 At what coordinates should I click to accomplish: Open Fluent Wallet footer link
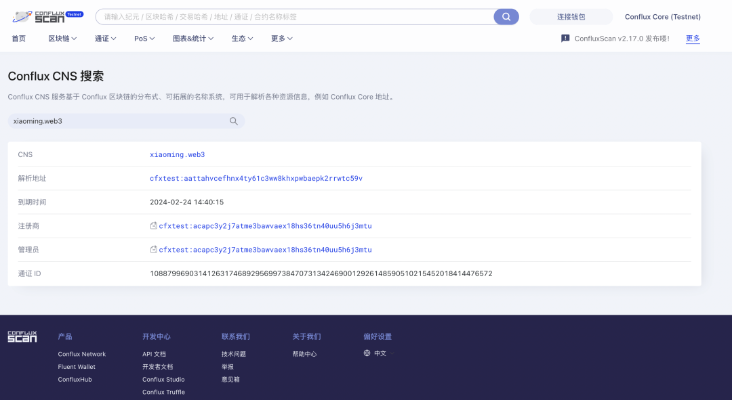77,366
